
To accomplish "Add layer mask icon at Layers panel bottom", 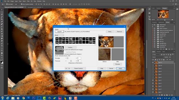I will pyautogui.click(x=162, y=95).
